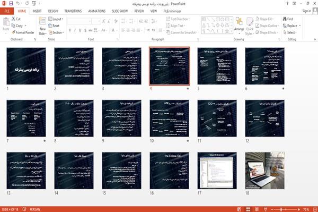Image resolution: width=318 pixels, height=212 pixels.
Task: Click the Undo arrow icon
Action: click(17, 3)
